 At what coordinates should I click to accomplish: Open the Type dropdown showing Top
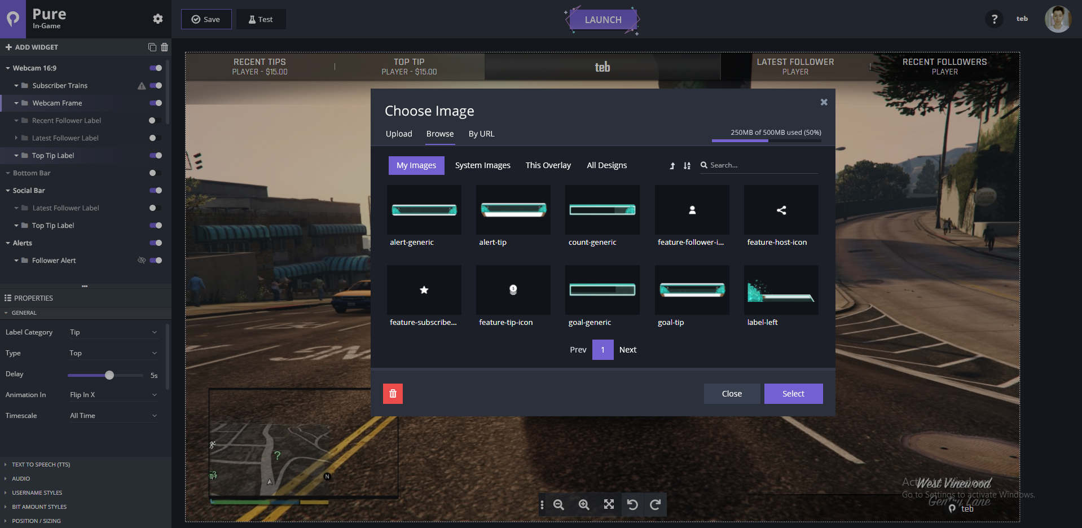tap(113, 353)
